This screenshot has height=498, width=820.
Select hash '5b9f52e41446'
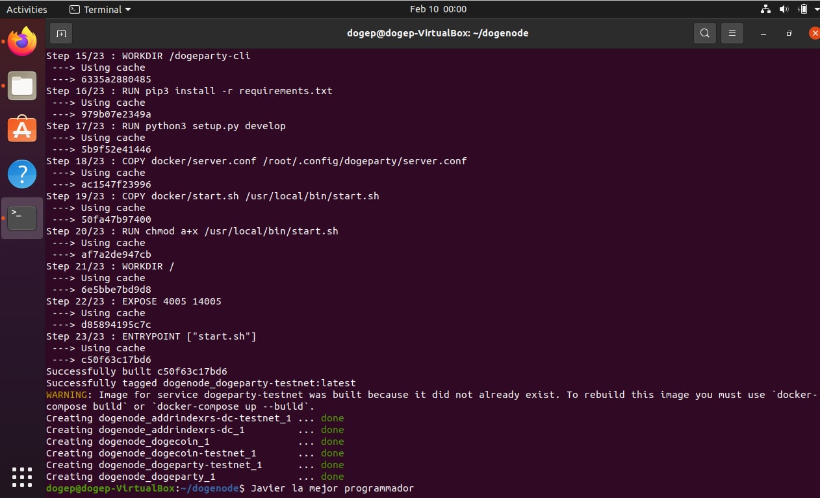[116, 149]
